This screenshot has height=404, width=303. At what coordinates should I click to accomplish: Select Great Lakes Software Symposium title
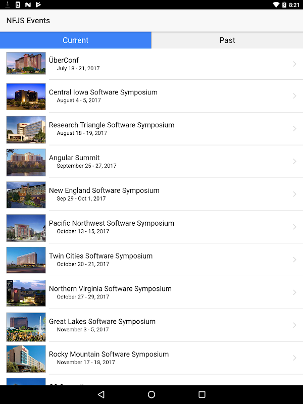click(103, 321)
